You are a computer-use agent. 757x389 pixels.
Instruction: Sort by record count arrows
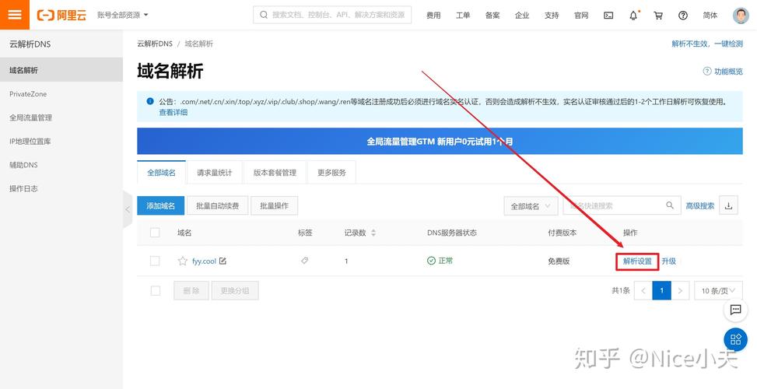373,233
